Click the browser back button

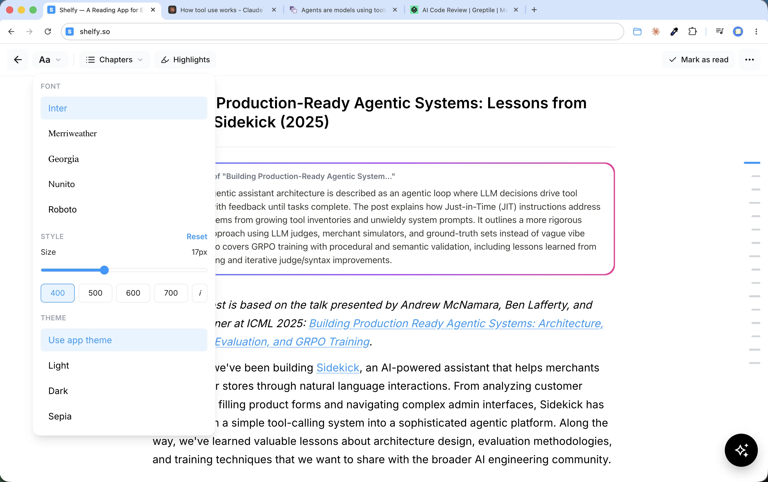pos(11,32)
